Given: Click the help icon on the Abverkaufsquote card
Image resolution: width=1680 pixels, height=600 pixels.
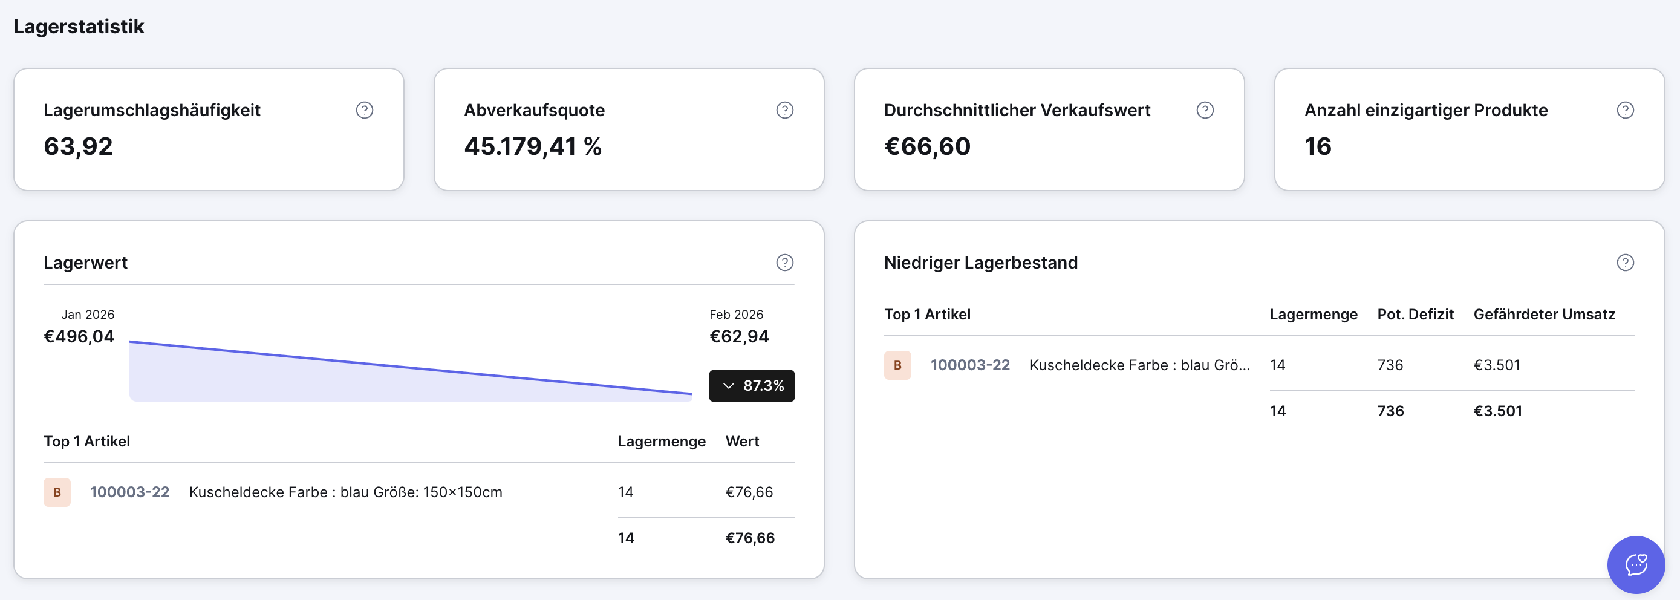Looking at the screenshot, I should (x=785, y=110).
